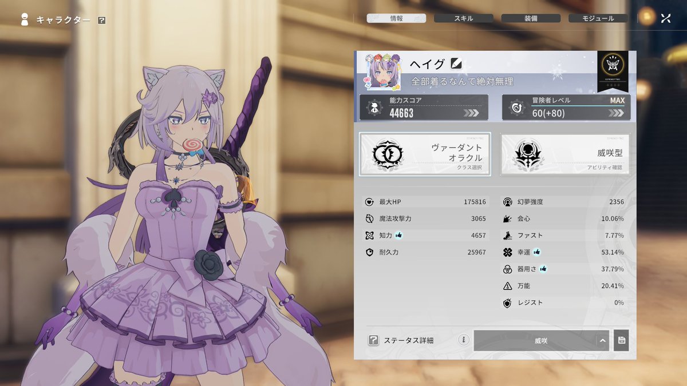The width and height of the screenshot is (687, 386).
Task: Click the 耐久力 value 25967
Action: coord(476,252)
